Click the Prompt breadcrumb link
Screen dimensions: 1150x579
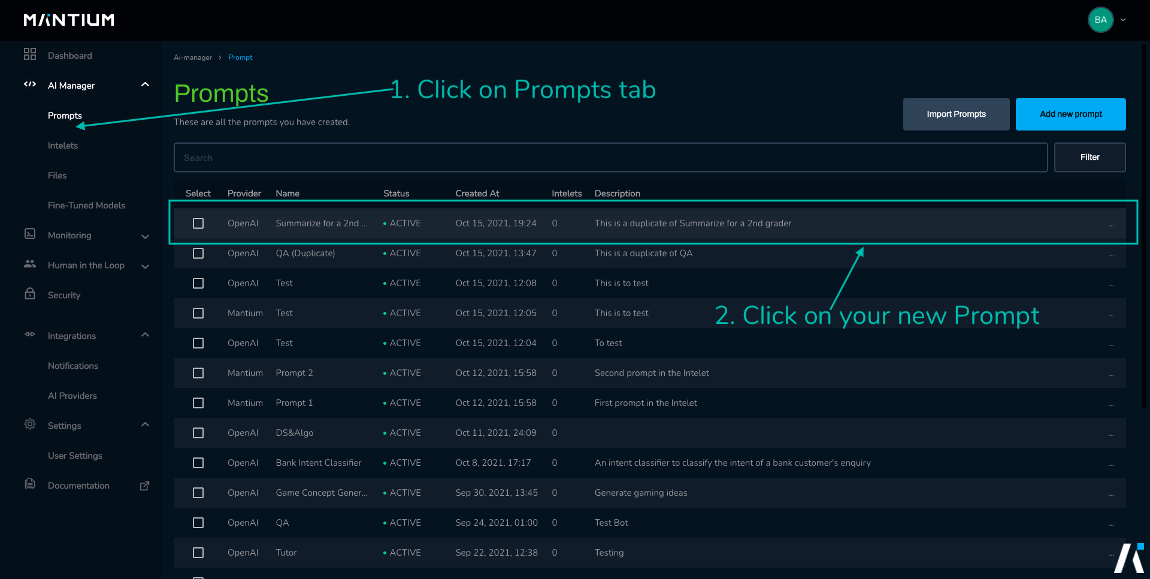click(x=240, y=57)
